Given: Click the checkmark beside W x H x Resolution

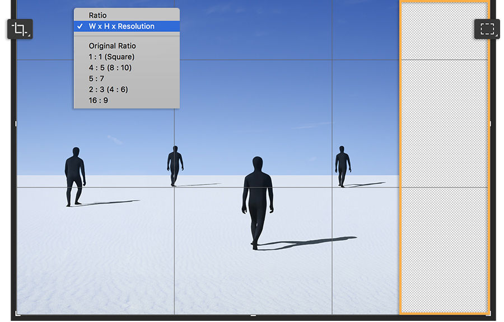Looking at the screenshot, I should (81, 26).
